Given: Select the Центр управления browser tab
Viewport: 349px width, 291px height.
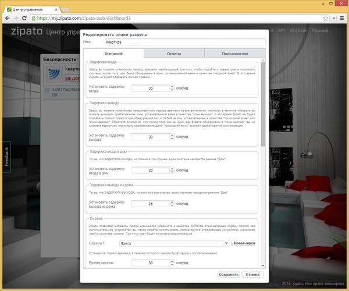Looking at the screenshot, I should click(x=32, y=9).
